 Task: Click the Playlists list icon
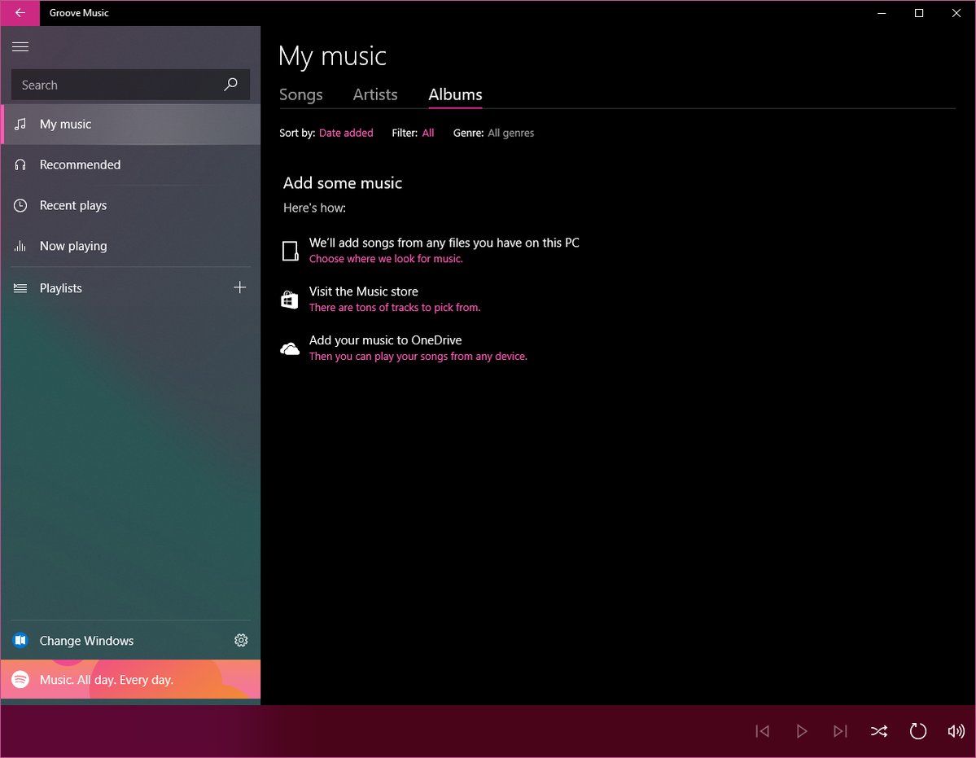20,288
